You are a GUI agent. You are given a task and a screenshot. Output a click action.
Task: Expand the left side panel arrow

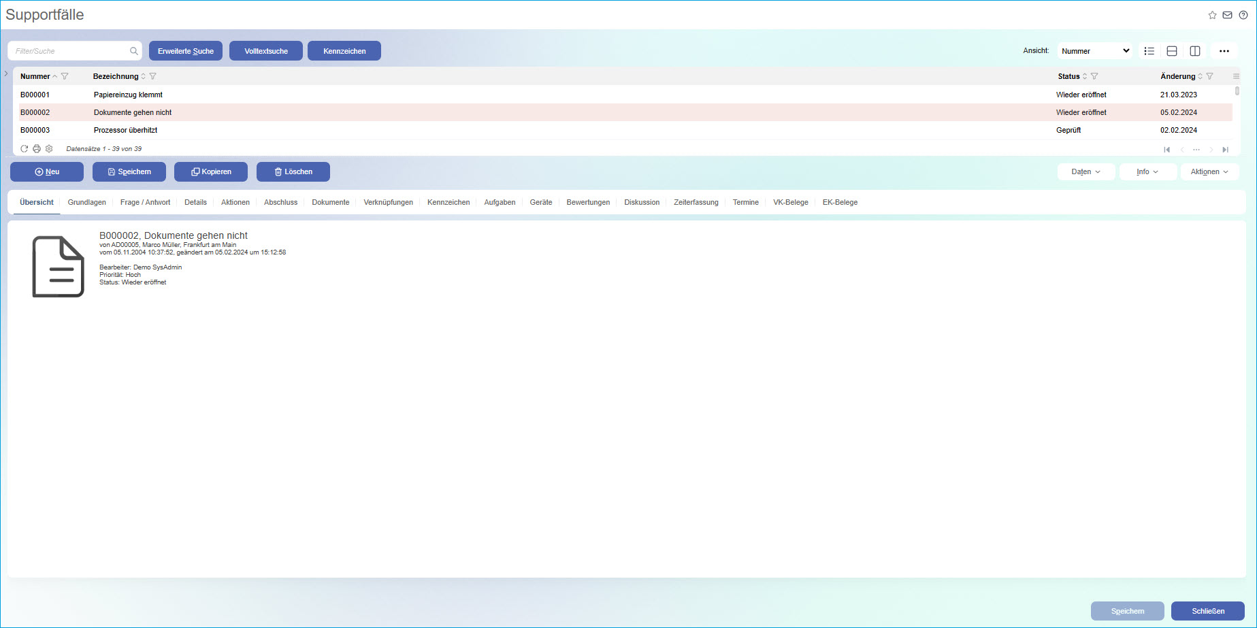coord(5,73)
